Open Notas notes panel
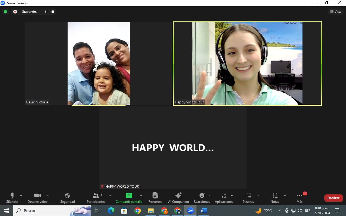The height and width of the screenshot is (216, 346). pos(275,198)
